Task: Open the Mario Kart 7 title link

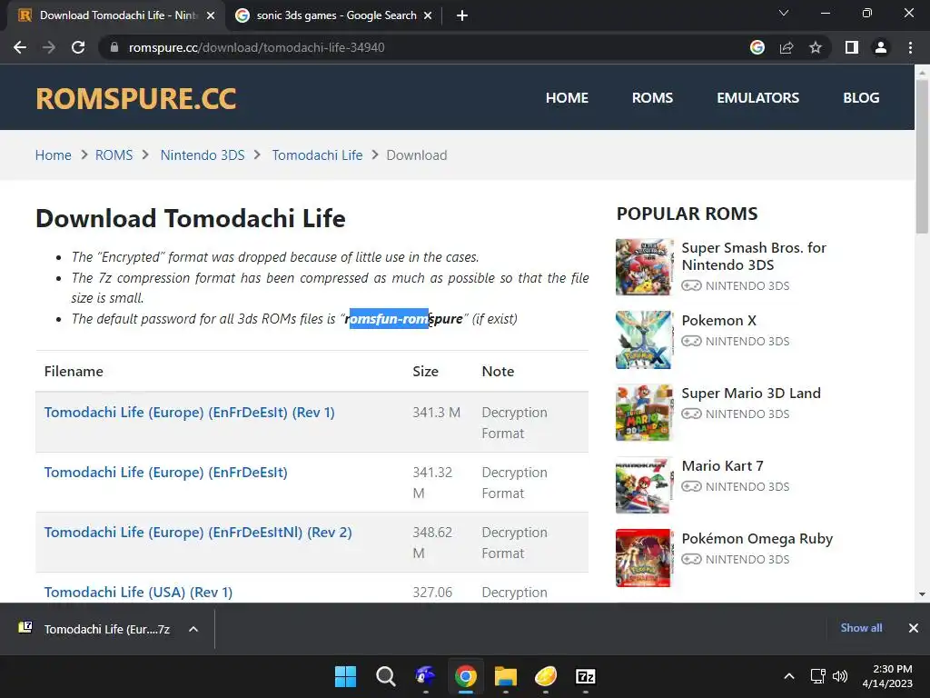Action: click(722, 466)
